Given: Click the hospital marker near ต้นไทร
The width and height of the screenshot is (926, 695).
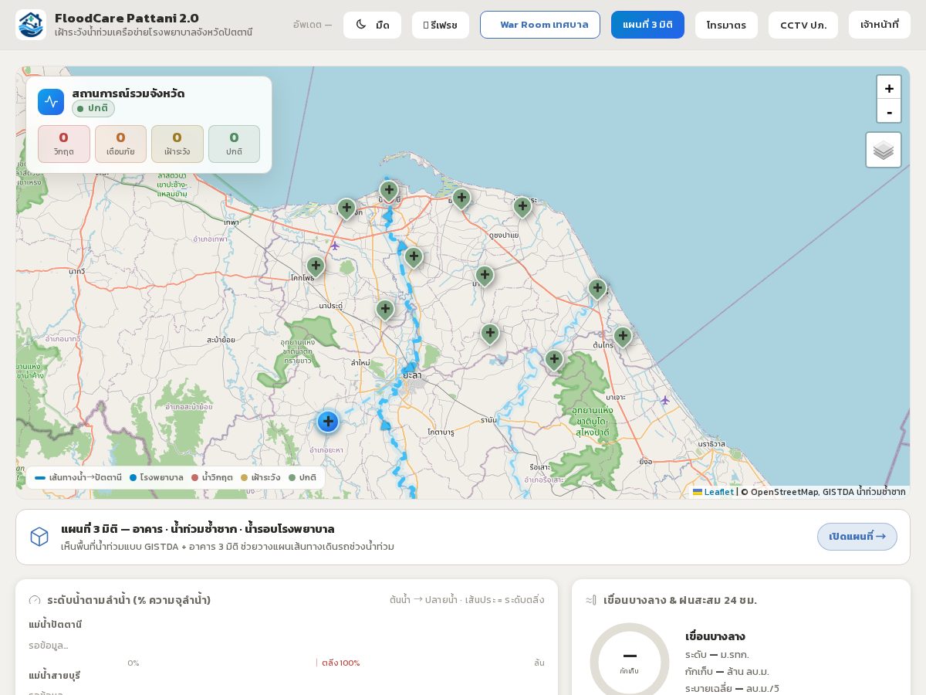Looking at the screenshot, I should point(623,337).
